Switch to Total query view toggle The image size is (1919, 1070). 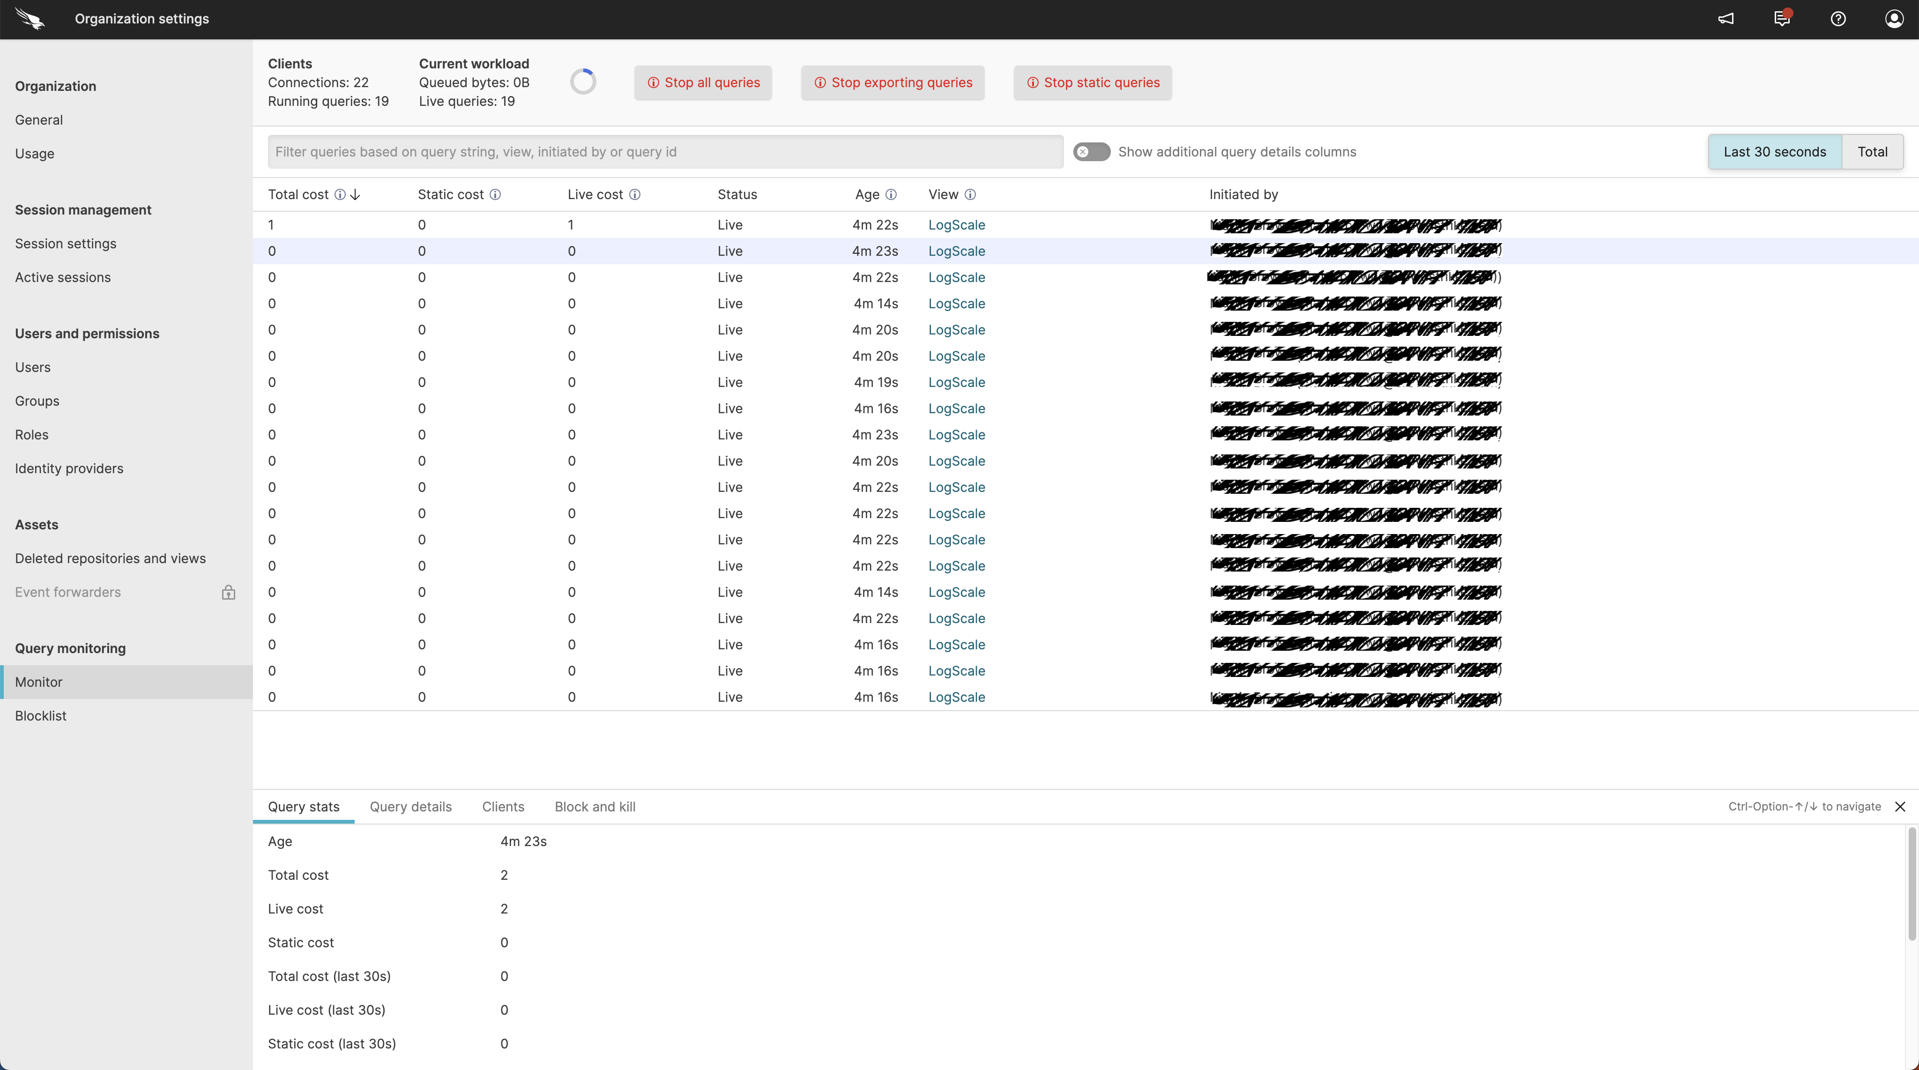point(1872,150)
